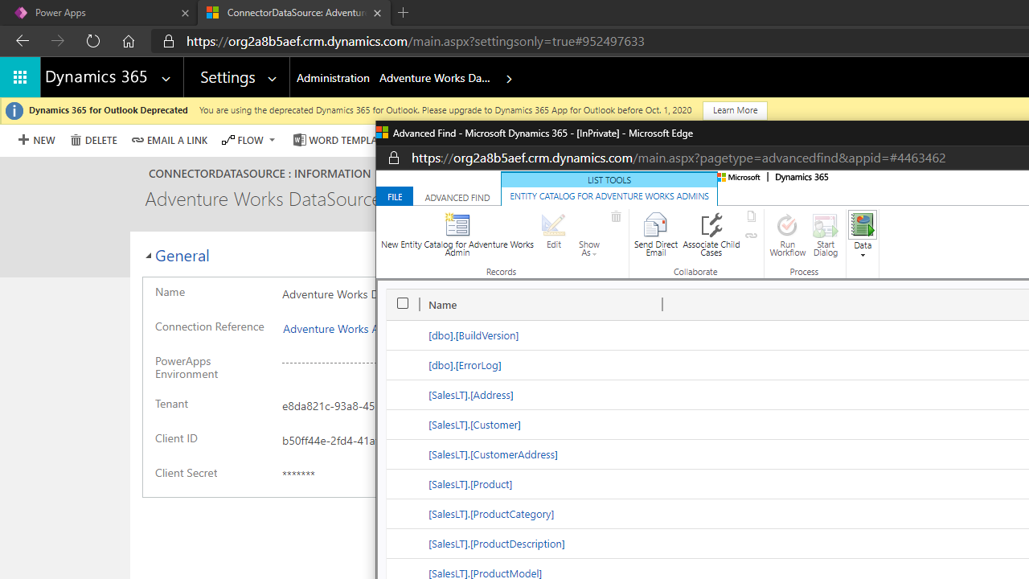
Task: Click the Learn More button
Action: tap(735, 110)
